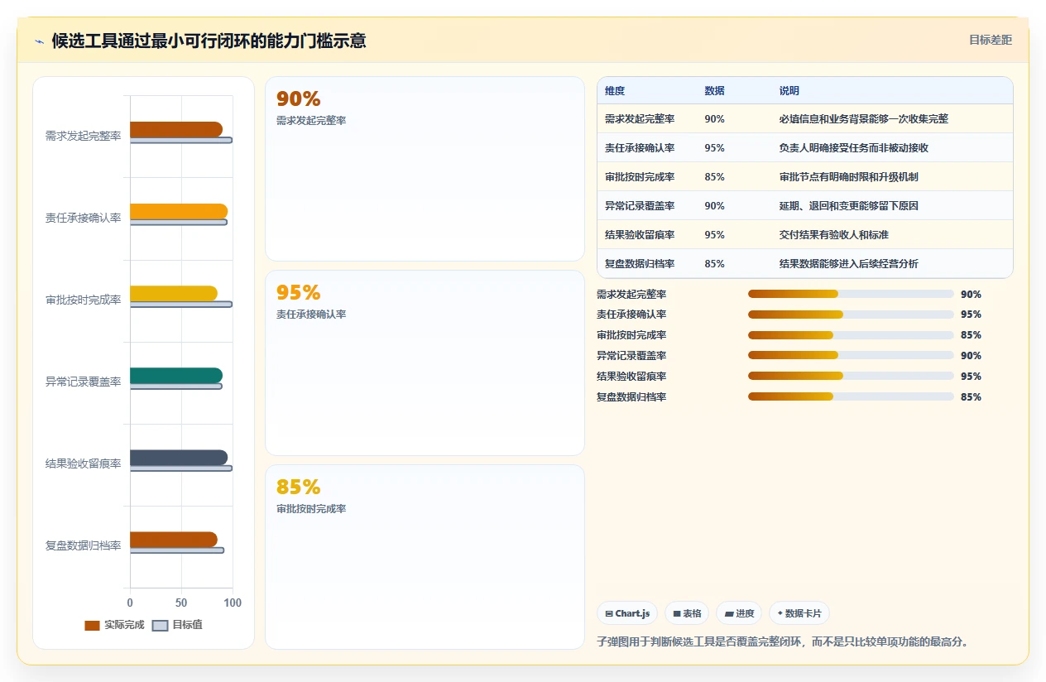Select the 异常记录覆盖率 table row name
Image resolution: width=1046 pixels, height=682 pixels.
pyautogui.click(x=640, y=206)
